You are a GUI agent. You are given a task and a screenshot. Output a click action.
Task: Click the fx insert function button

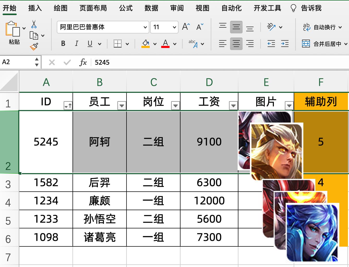(x=83, y=62)
